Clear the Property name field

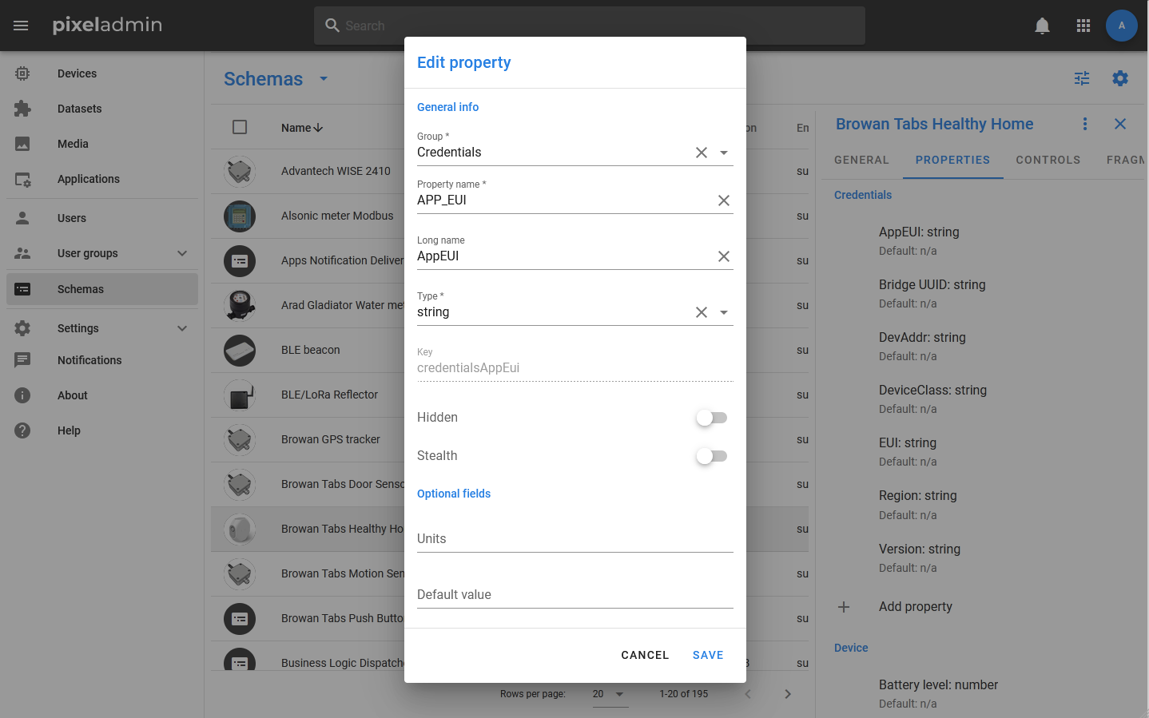click(x=723, y=200)
